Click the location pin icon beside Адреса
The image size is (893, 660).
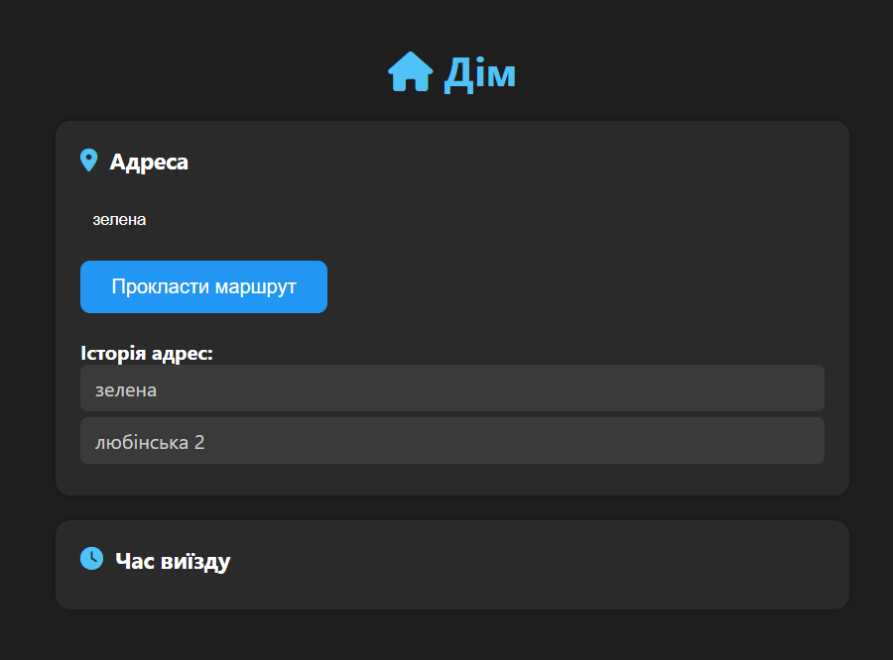(x=89, y=161)
